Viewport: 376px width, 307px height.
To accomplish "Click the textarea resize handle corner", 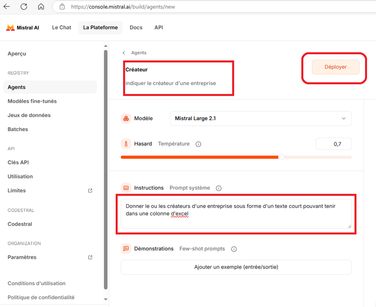I will point(349,226).
